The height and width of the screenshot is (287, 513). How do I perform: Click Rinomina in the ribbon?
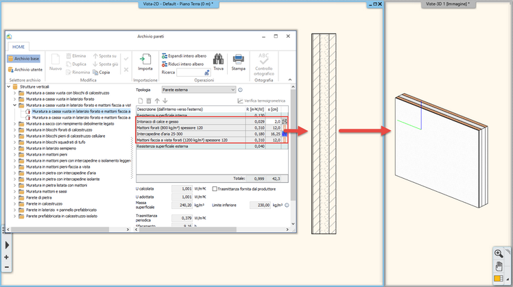(x=77, y=72)
